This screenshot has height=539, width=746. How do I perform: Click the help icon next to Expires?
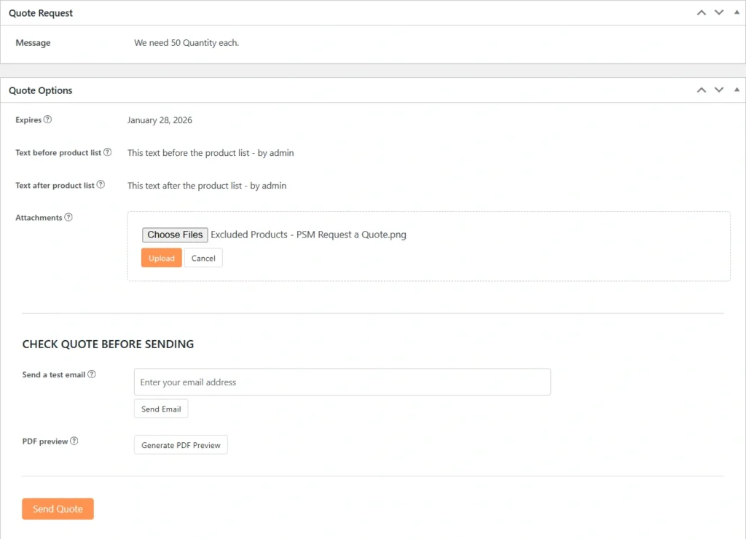[48, 119]
